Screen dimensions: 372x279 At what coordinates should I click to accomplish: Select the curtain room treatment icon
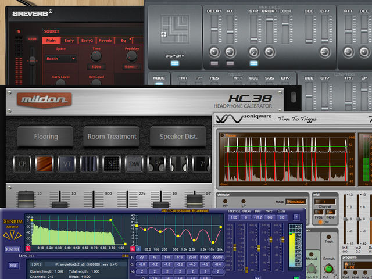(89, 164)
